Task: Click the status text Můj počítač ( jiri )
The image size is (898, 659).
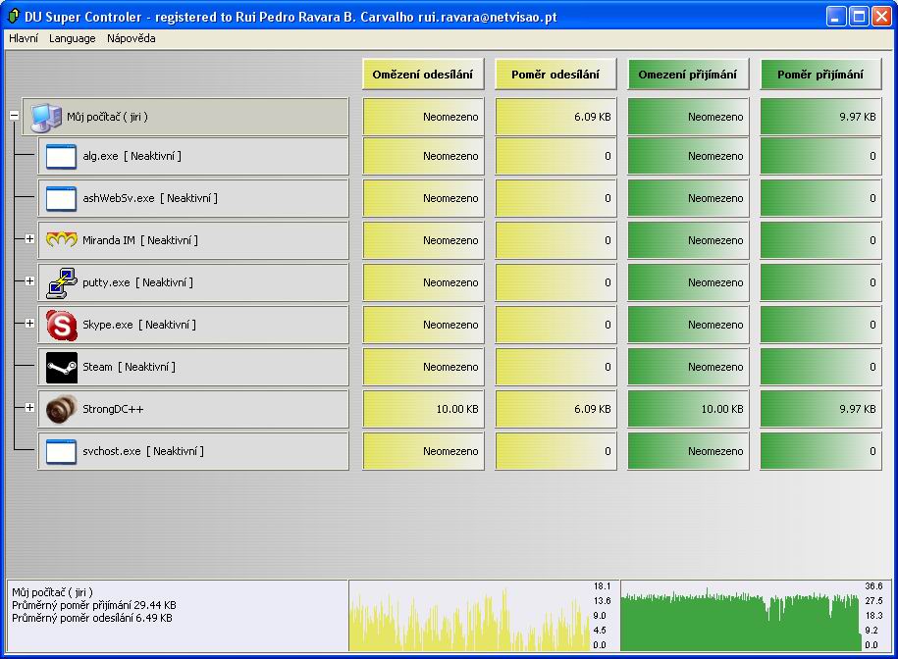Action: [52, 592]
